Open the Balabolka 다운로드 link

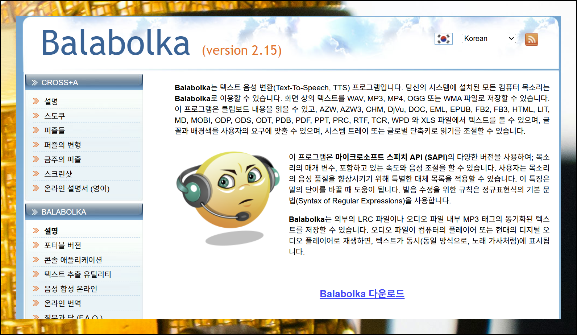362,294
